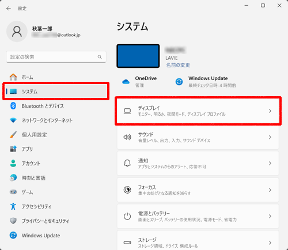
Task: Open the 通知 settings card
Action: coord(198,164)
